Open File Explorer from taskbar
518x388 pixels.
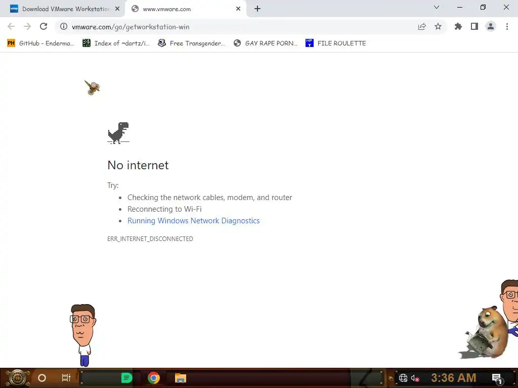[181, 378]
